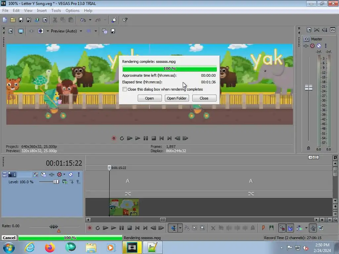This screenshot has width=339, height=254.
Task: Open the Project Video Properties icon in preview
Action: [10, 31]
